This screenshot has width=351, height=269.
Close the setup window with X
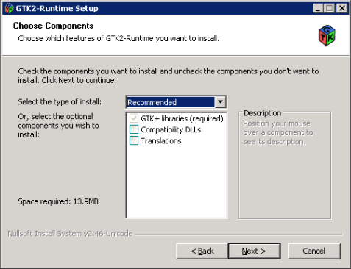341,9
